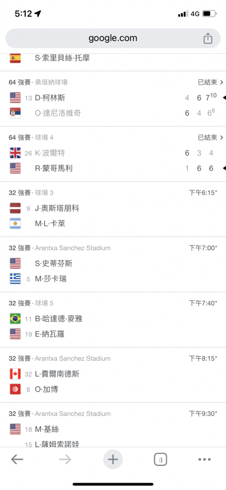The width and height of the screenshot is (226, 490).
Task: Tap the Canada flag beside L·費爾南德斯
Action: point(15,374)
